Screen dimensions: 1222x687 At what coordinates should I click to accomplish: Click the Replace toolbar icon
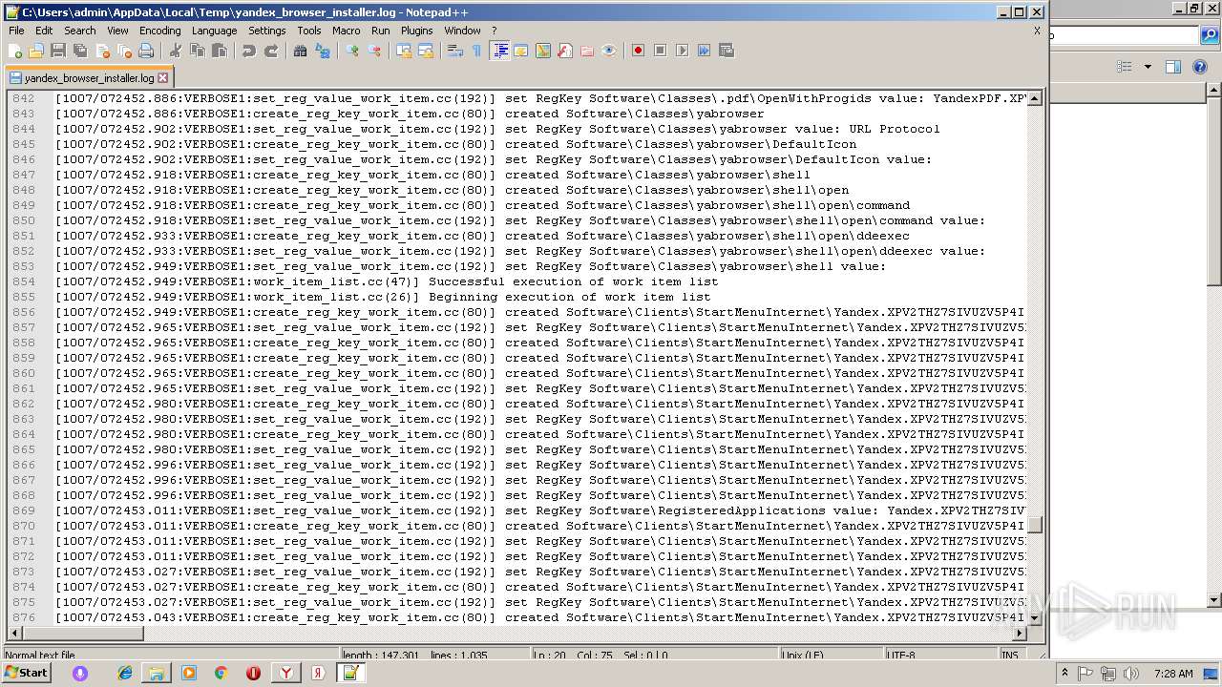click(323, 51)
